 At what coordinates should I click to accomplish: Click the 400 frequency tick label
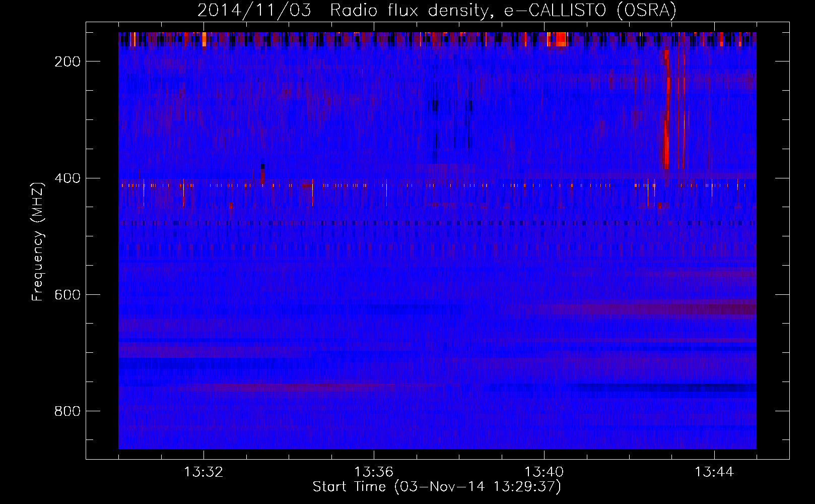[x=67, y=178]
